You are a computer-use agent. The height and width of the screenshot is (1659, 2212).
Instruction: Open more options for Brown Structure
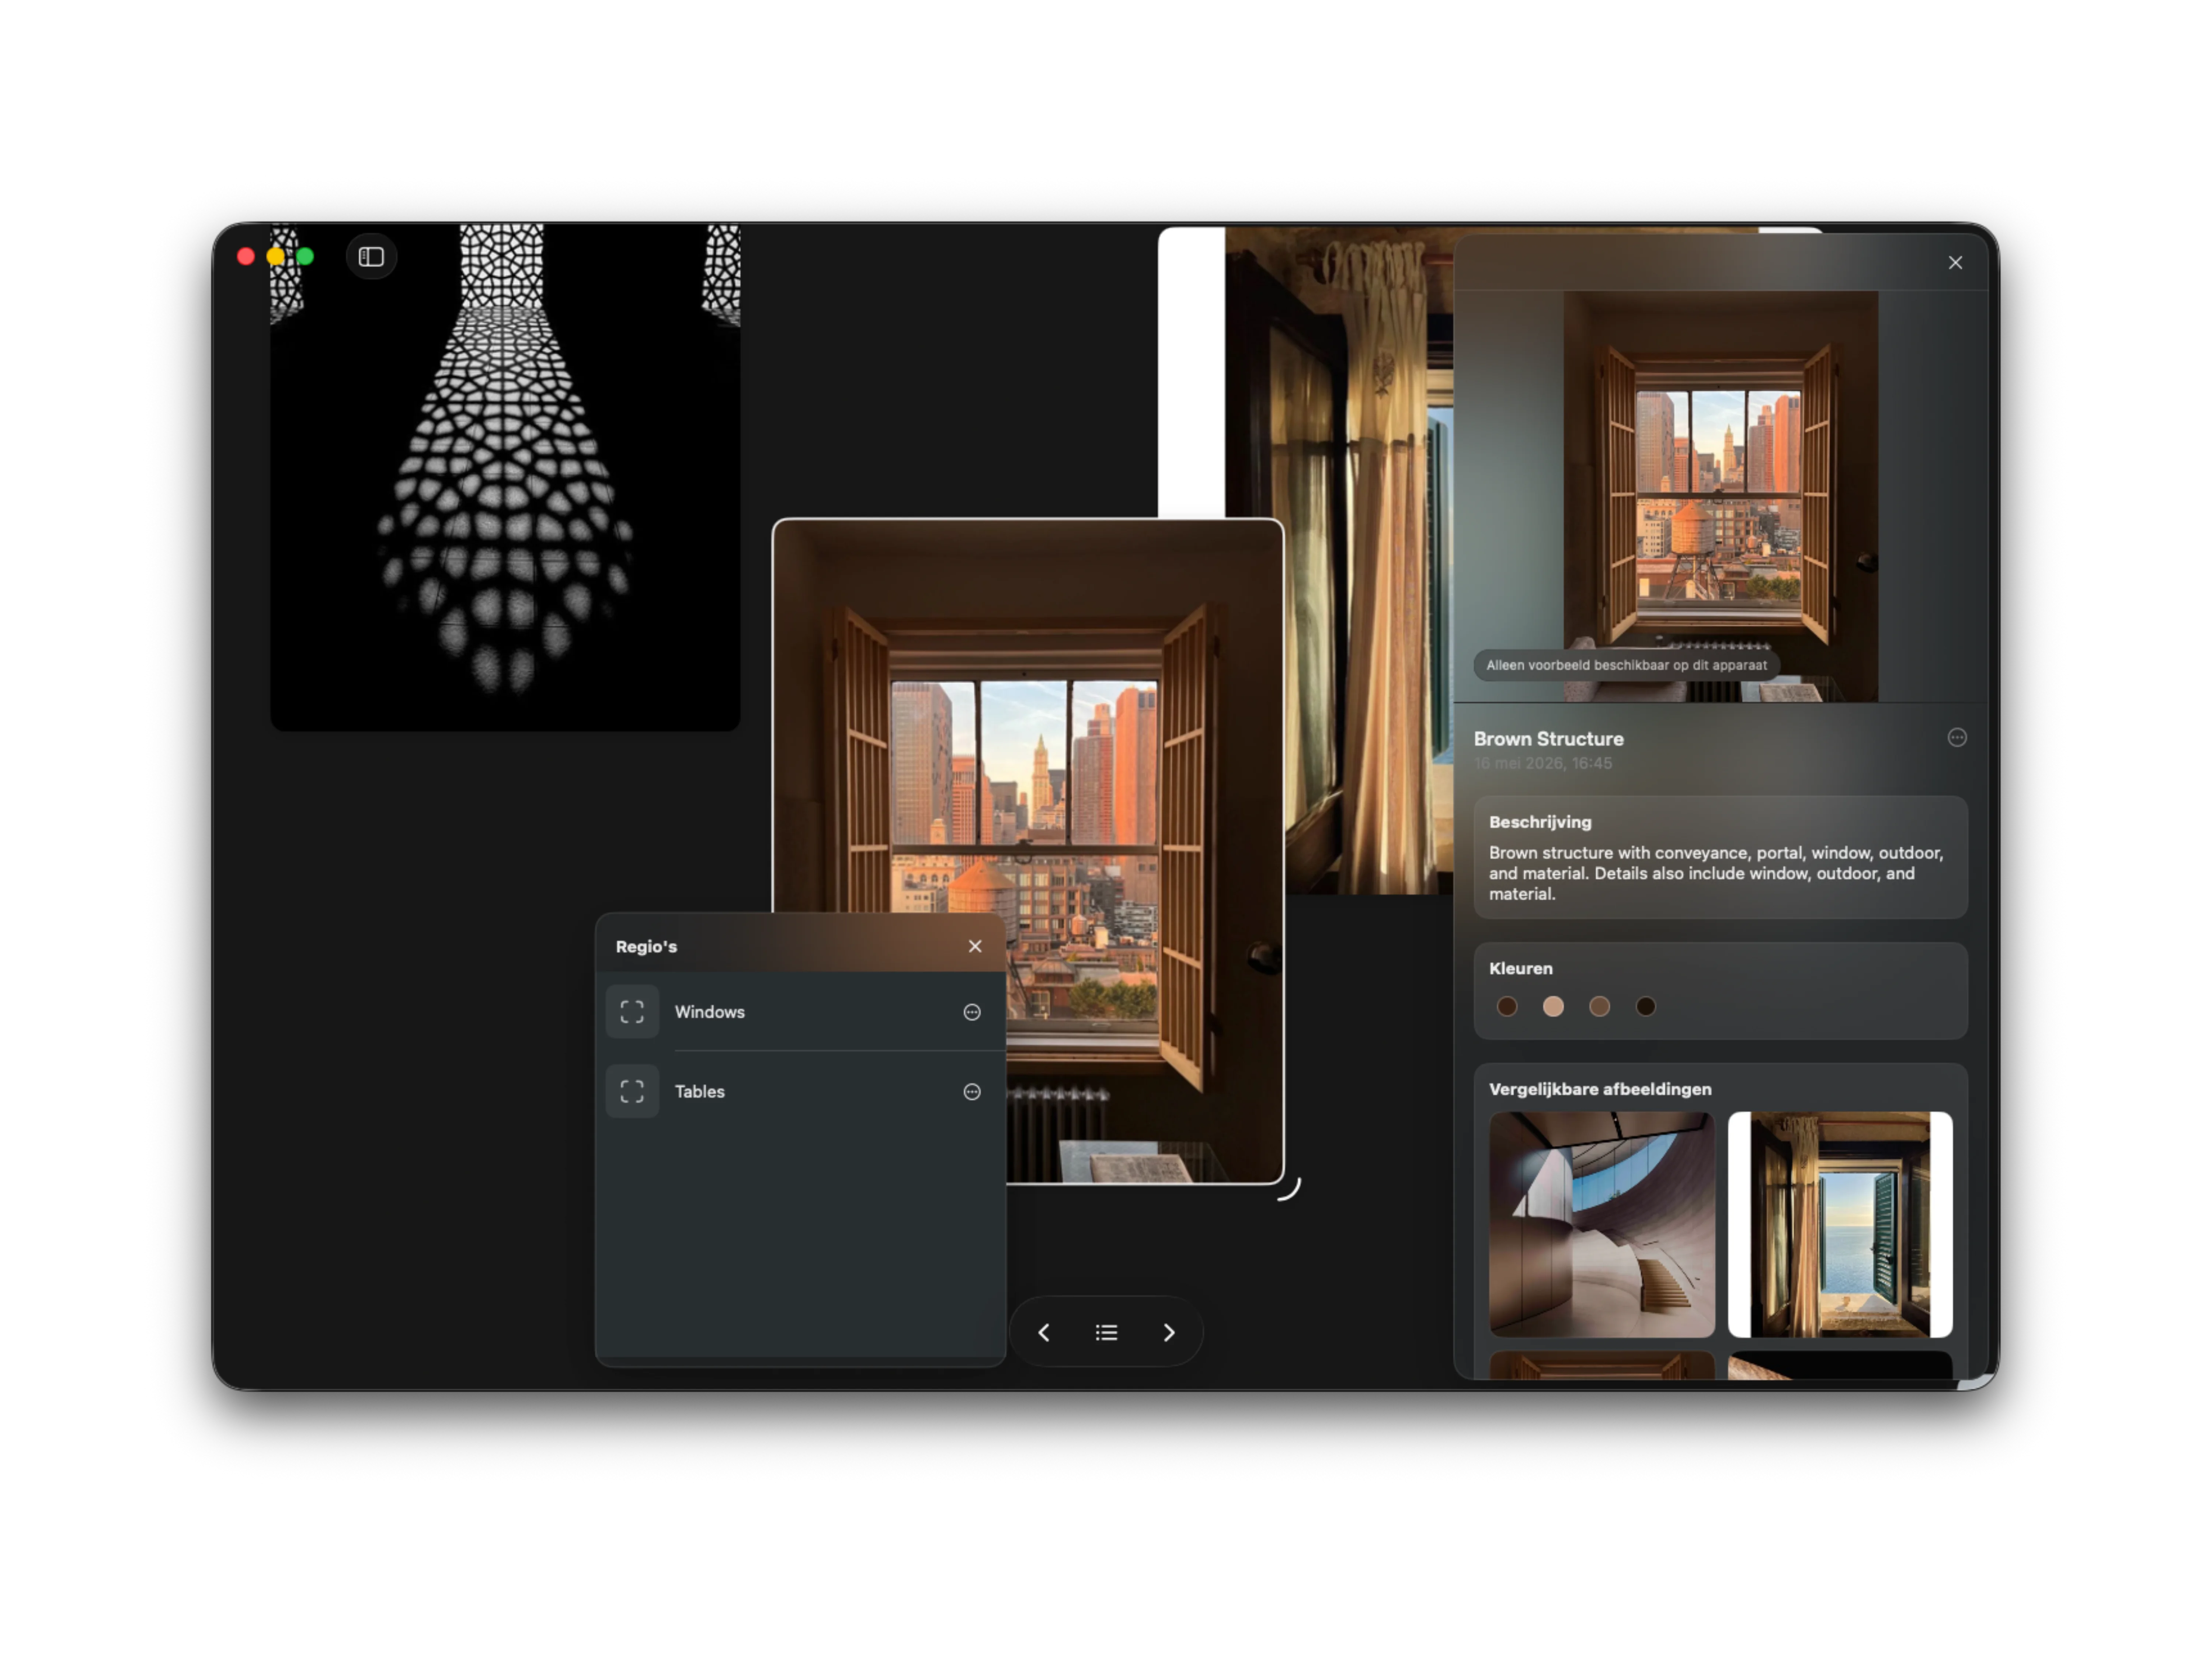(1957, 738)
